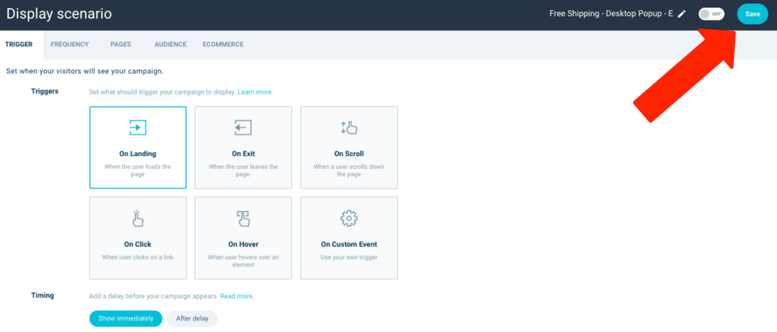This screenshot has width=777, height=332.
Task: Click the pencil icon to rename campaign
Action: (x=682, y=14)
